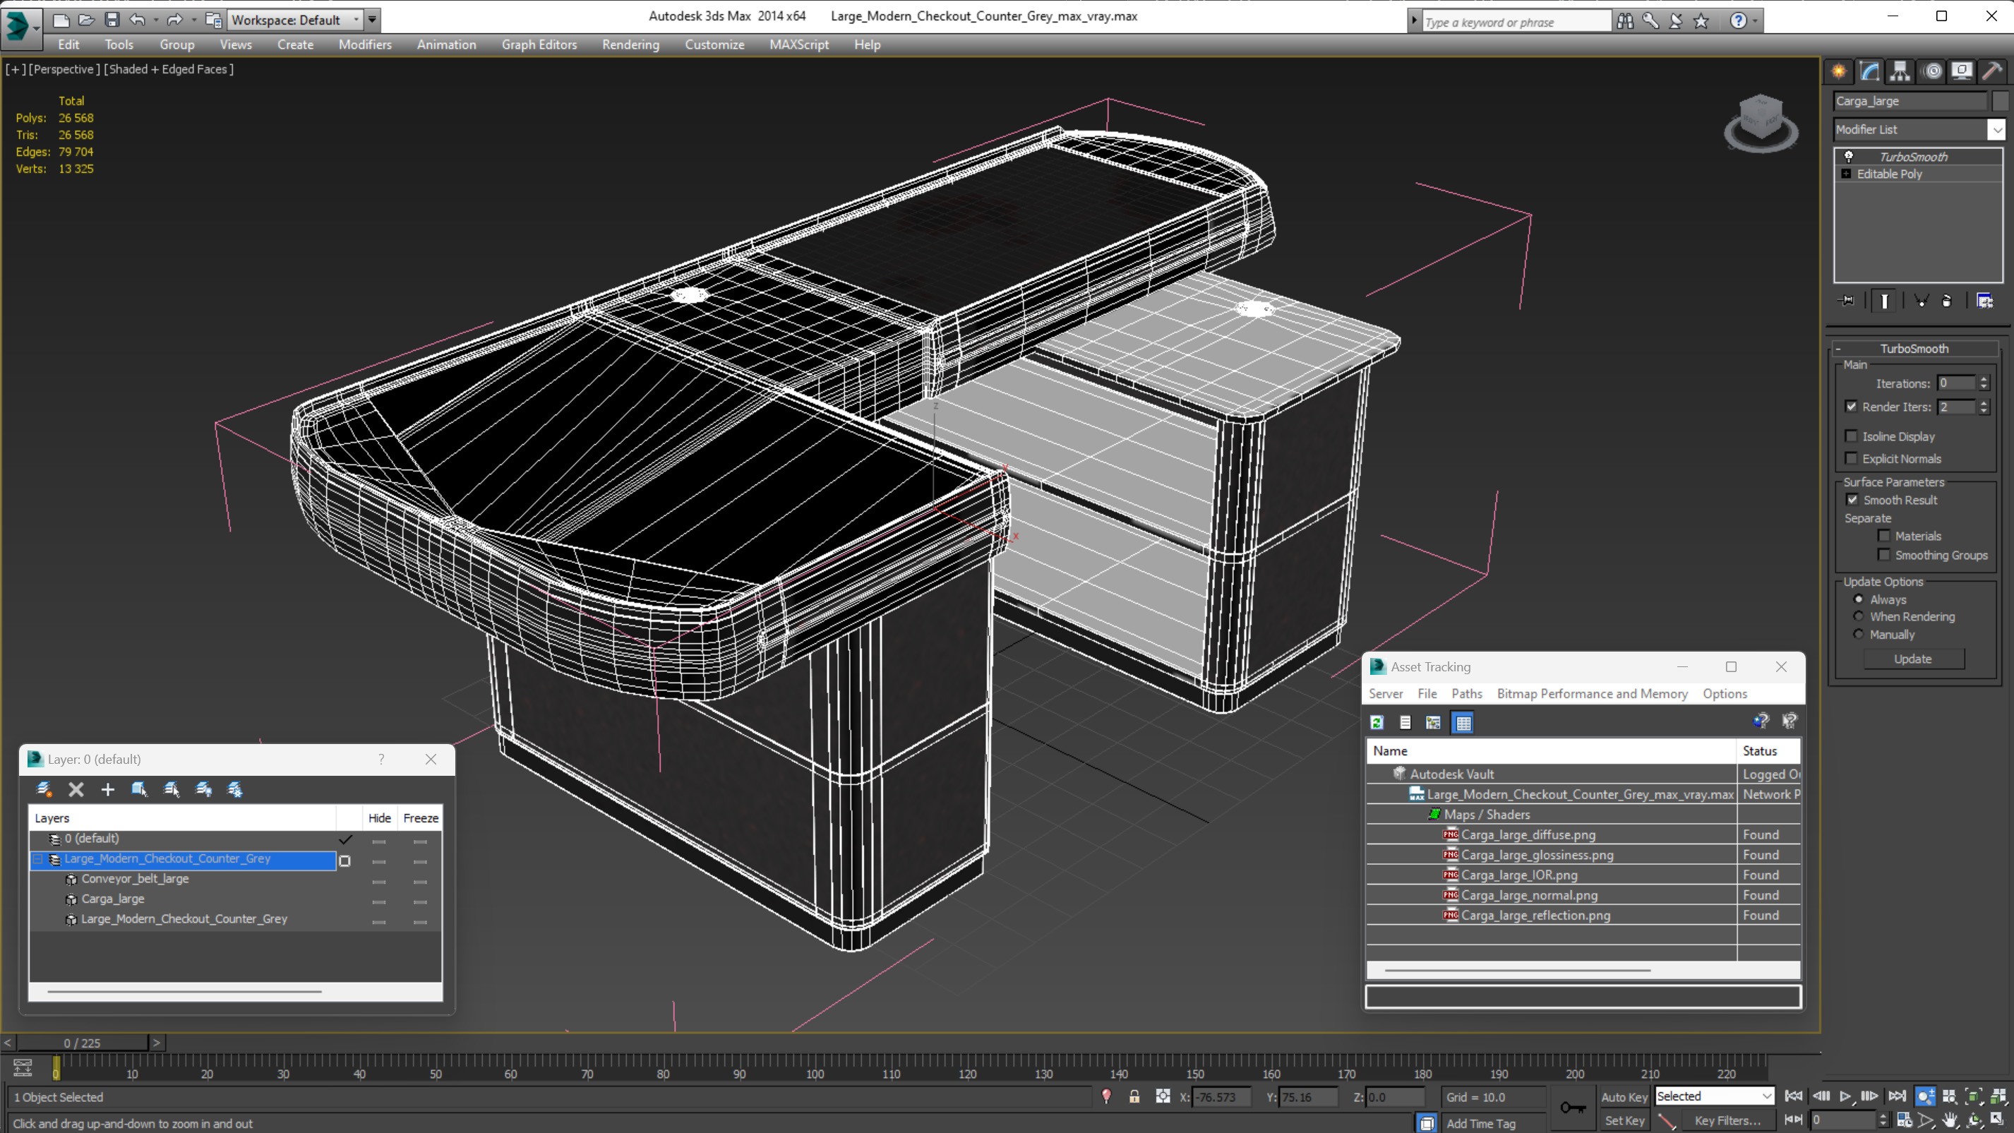
Task: Enable the Isoline Display checkbox
Action: click(x=1851, y=436)
